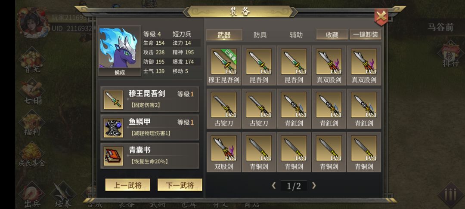Viewport: 465px width, 209px height.
Task: Tap the 侯成 general portrait
Action: 120,51
